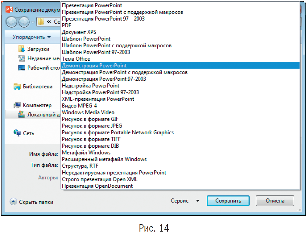Open the Сервис dropdown menu
This screenshot has width=306, height=233.
(x=185, y=201)
